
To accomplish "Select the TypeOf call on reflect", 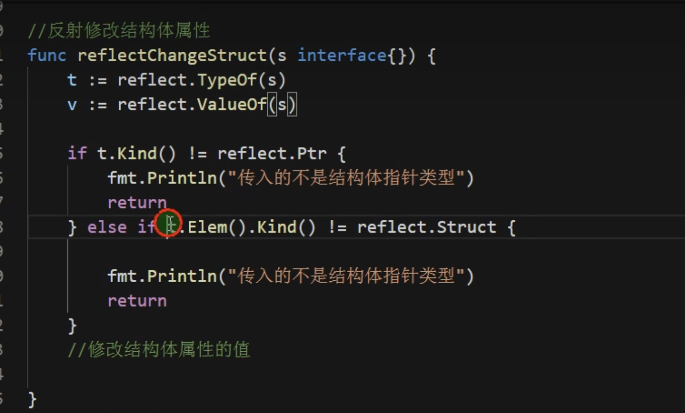I will tap(227, 80).
